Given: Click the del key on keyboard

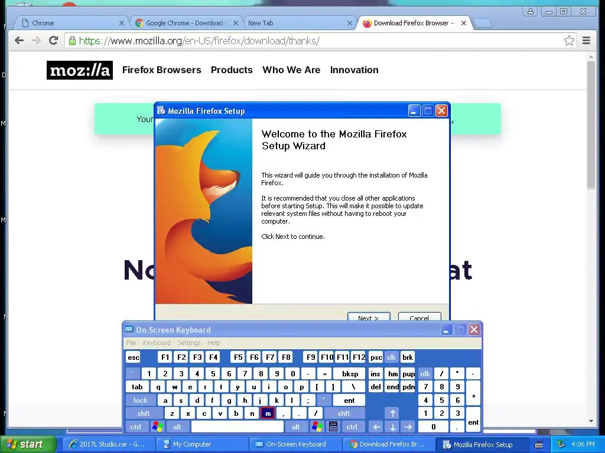Looking at the screenshot, I should pyautogui.click(x=376, y=387).
